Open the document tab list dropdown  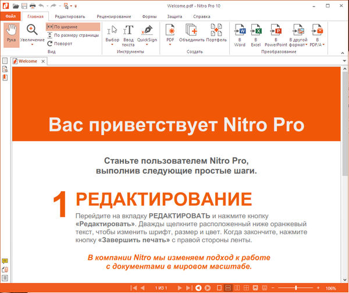coord(344,61)
